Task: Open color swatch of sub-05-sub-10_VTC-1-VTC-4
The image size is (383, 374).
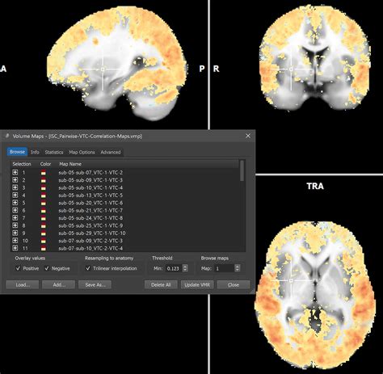Action: point(43,187)
